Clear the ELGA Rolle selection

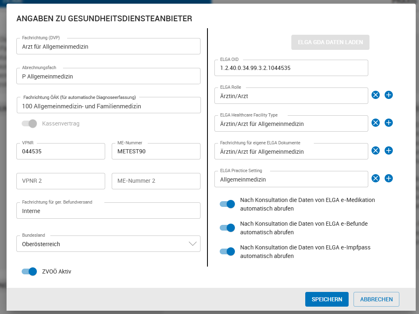pos(376,95)
